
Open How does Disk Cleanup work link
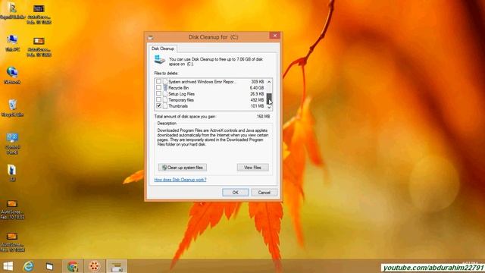click(180, 180)
